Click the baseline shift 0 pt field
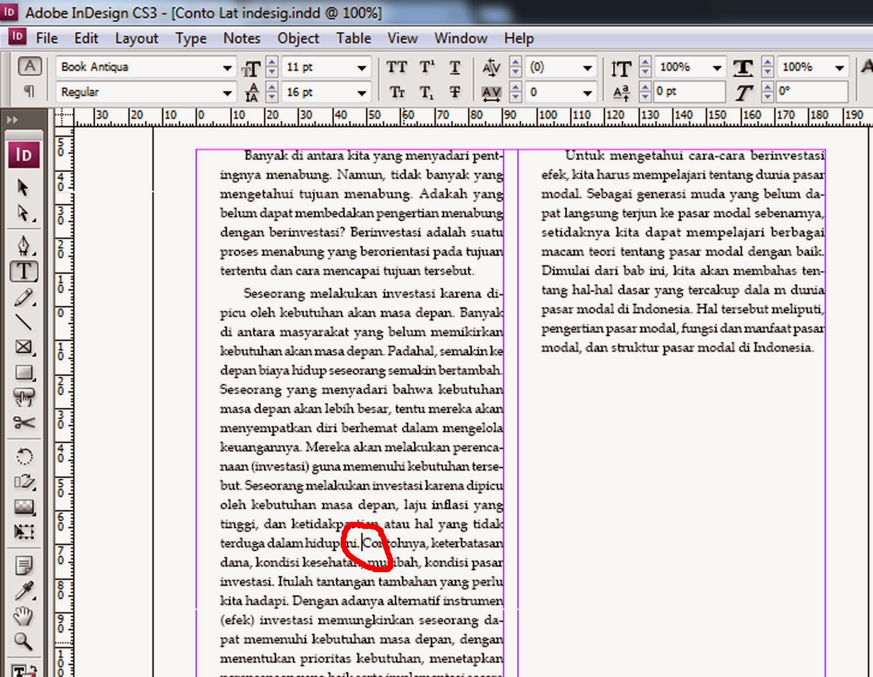 689,92
